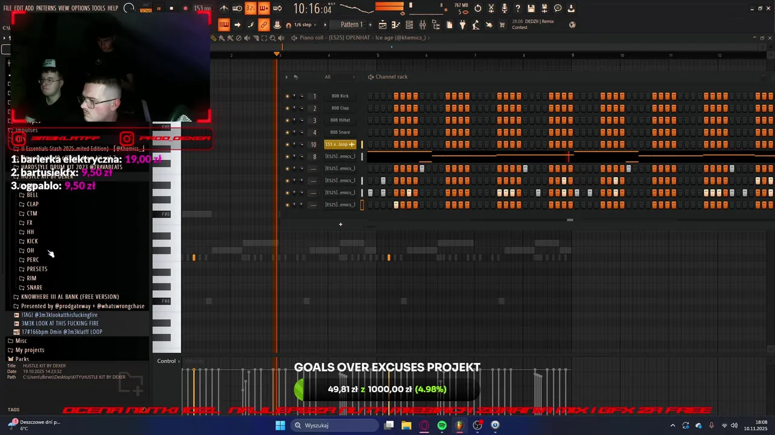The height and width of the screenshot is (435, 775).
Task: Adjust the 808 Kick channel volume knob
Action: pyautogui.click(x=302, y=96)
